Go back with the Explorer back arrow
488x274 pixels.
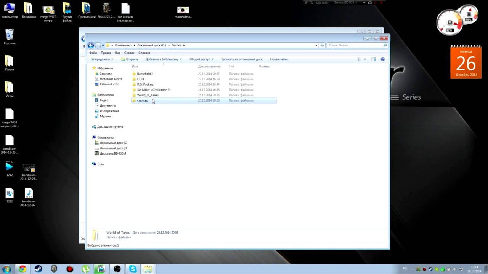pyautogui.click(x=91, y=45)
